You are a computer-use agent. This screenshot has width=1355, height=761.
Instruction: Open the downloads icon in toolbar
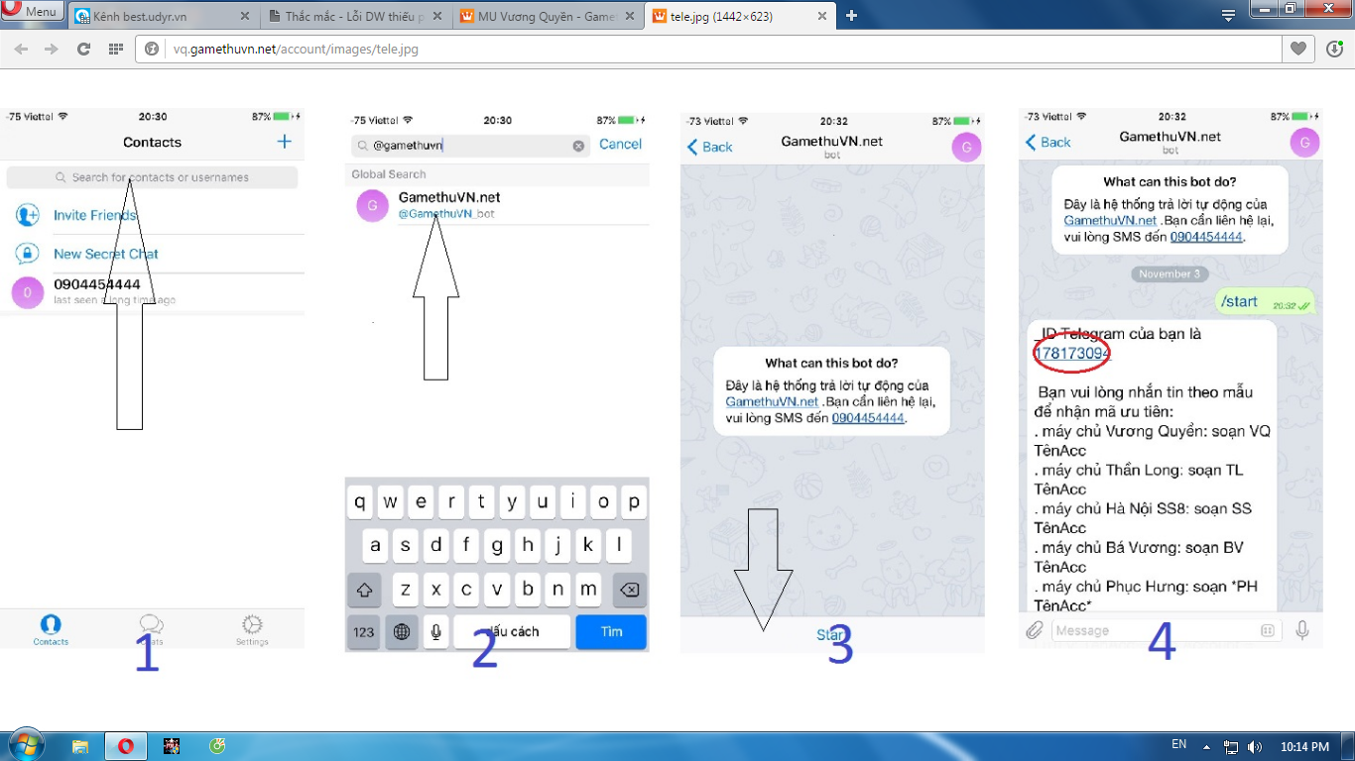coord(1335,49)
